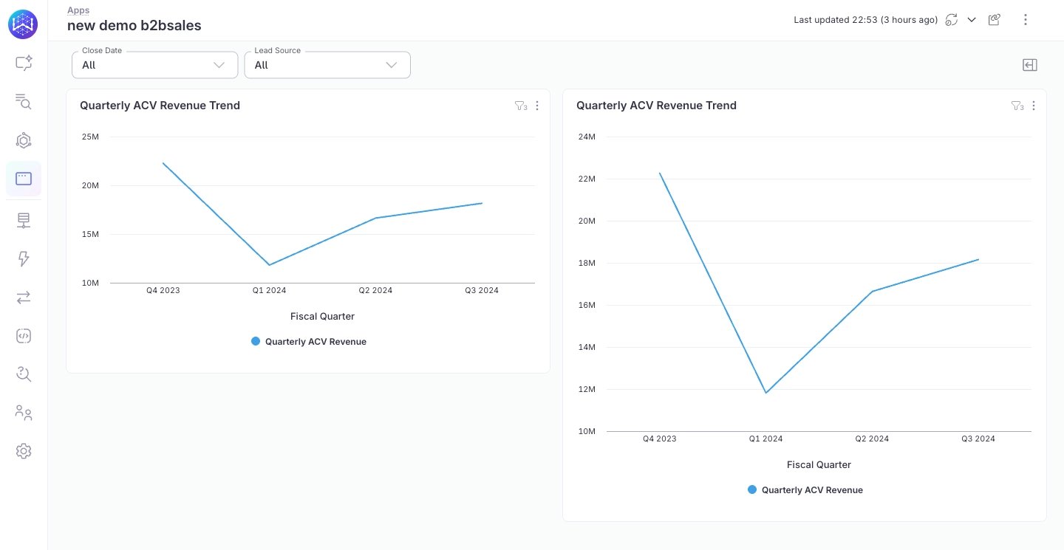
Task: Click the "25M" axis label
Action: [x=90, y=137]
